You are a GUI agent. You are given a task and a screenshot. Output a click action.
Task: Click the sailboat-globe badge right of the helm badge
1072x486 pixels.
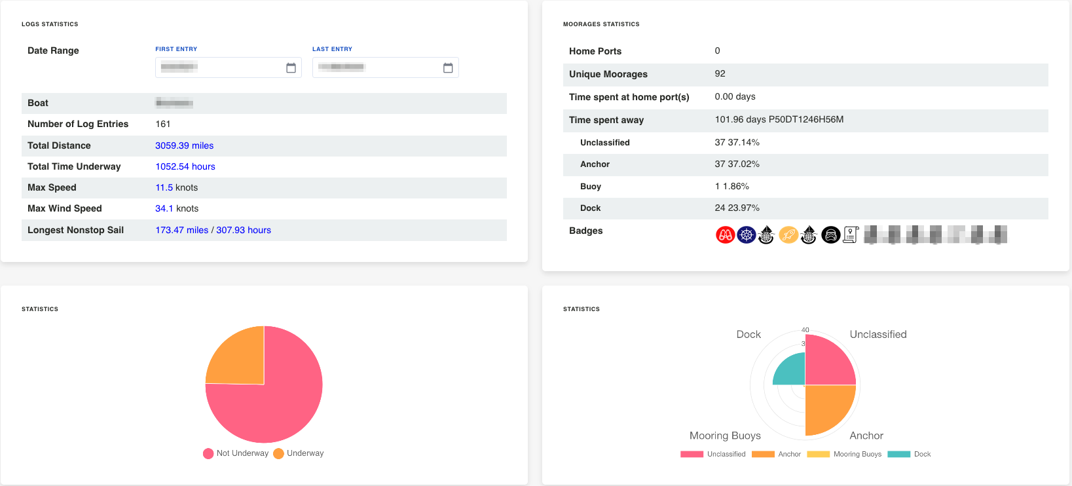[767, 234]
